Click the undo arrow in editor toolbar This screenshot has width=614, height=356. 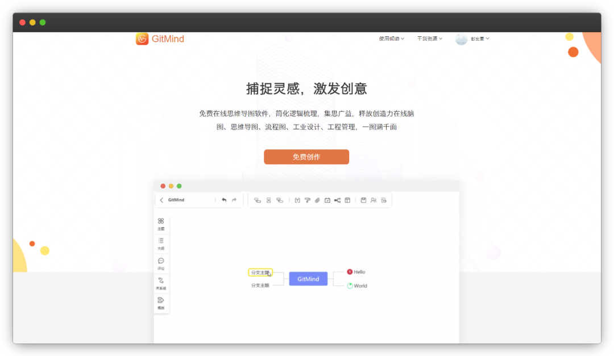pyautogui.click(x=224, y=200)
